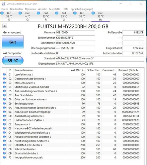
Task: Click the serial number field K43BT81255YS
Action: tap(75, 38)
